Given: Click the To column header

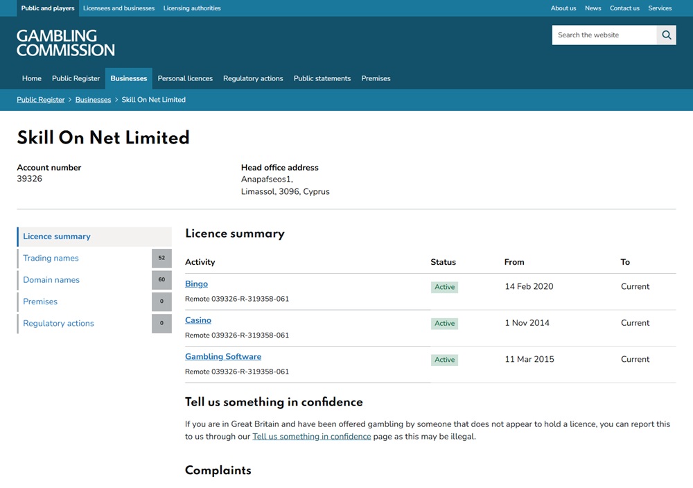Looking at the screenshot, I should pyautogui.click(x=625, y=262).
